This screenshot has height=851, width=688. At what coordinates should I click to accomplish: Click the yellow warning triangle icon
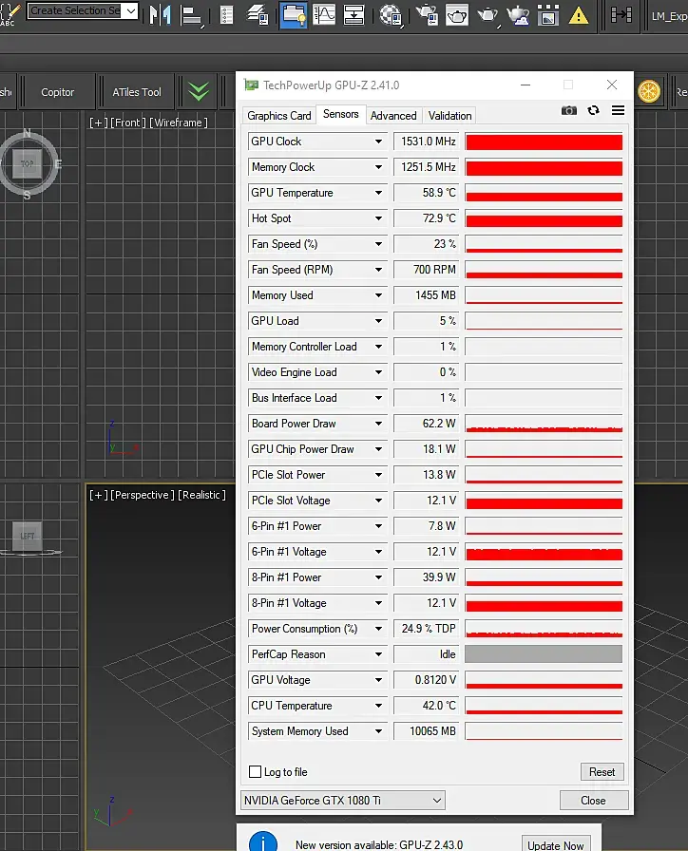(x=579, y=15)
